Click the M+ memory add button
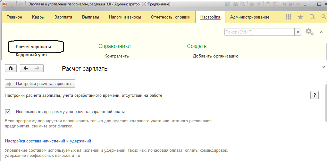327x161 pixels. pos(291,4)
